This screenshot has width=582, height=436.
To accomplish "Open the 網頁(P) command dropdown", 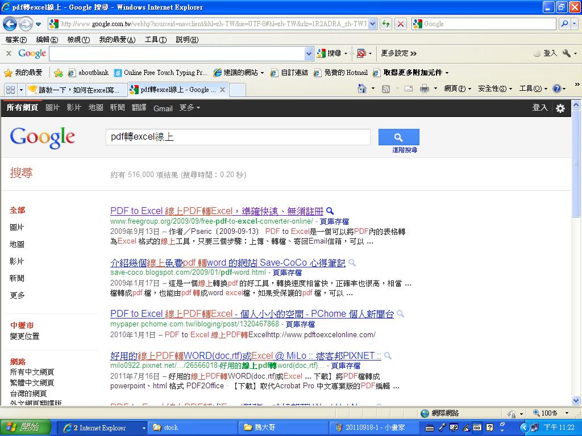I will (458, 89).
